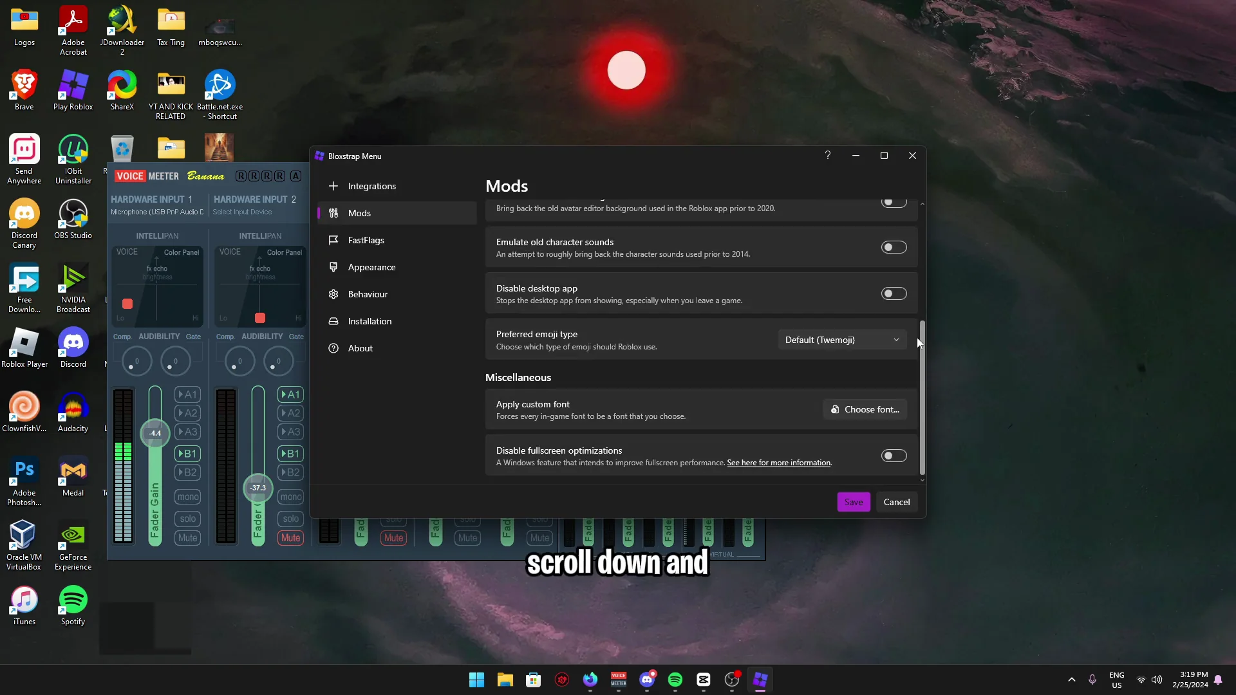Screen dimensions: 1236x695
Task: Open the Preferred emoji type dropdown
Action: click(x=841, y=339)
